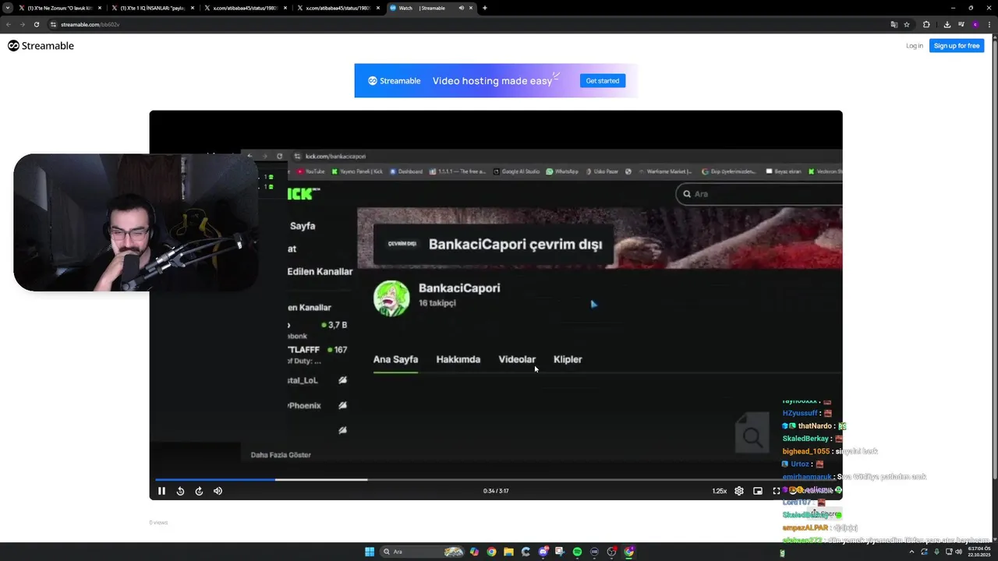Open the browser profile avatar
The width and height of the screenshot is (998, 561).
(975, 24)
